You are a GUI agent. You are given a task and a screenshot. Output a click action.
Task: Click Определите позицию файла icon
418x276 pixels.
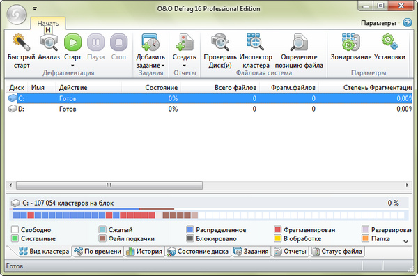[x=299, y=43]
